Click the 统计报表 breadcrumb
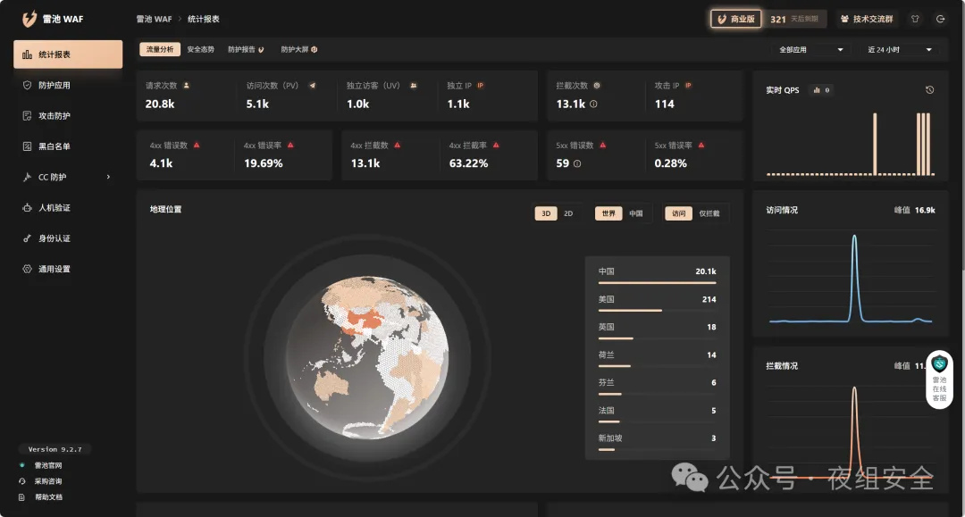Viewport: 965px width, 517px height. pyautogui.click(x=203, y=19)
